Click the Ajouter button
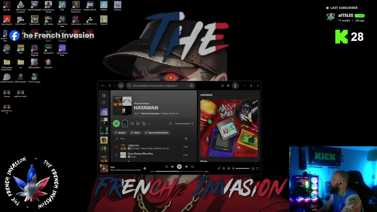377x212 pixels. 120,133
